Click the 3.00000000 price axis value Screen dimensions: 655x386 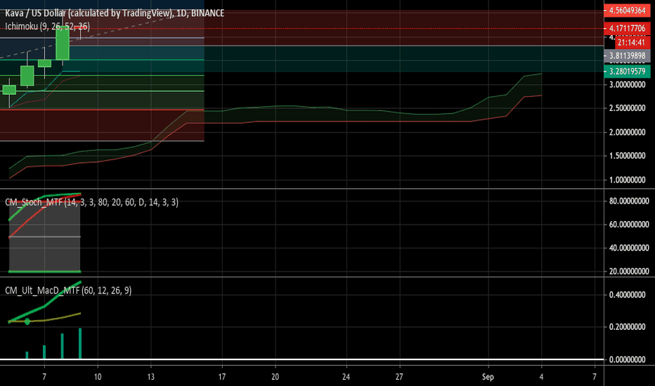pyautogui.click(x=627, y=85)
